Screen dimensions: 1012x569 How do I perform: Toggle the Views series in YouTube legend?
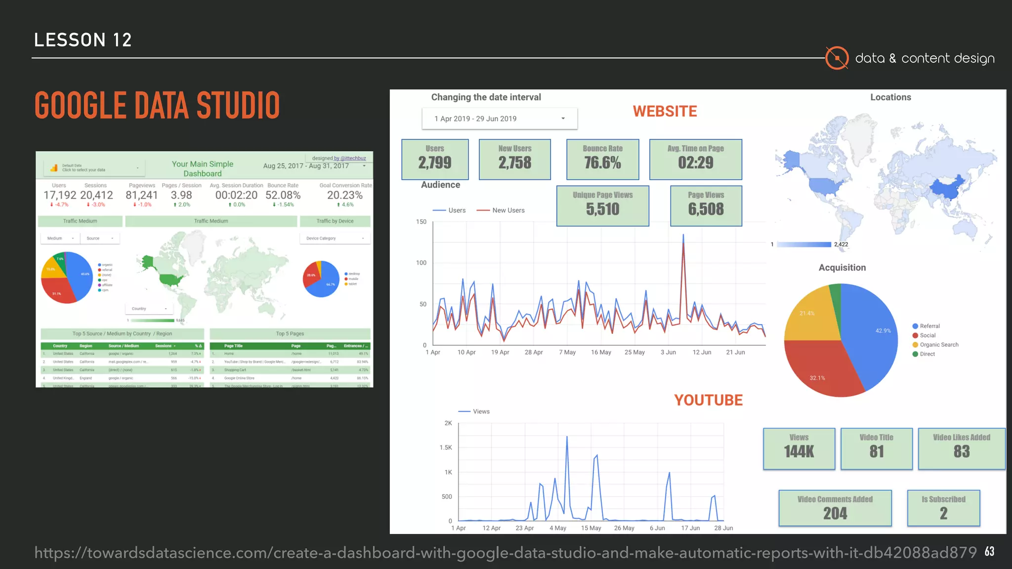(474, 411)
